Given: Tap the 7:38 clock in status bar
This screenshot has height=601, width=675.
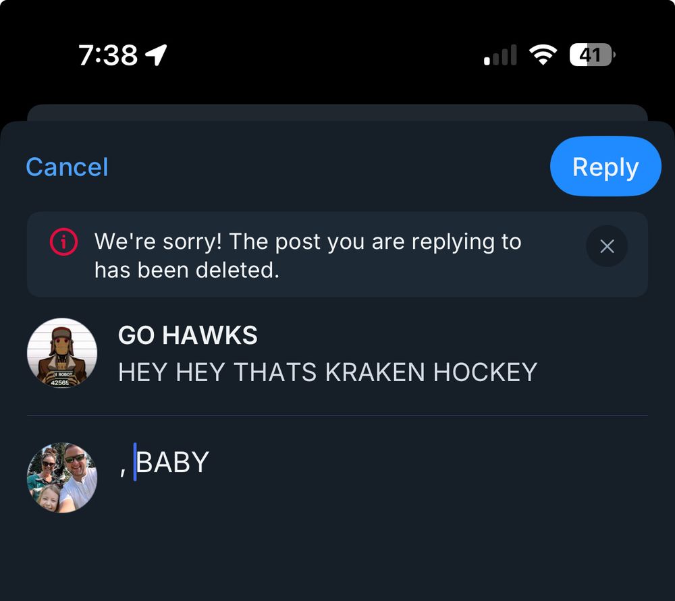Looking at the screenshot, I should [108, 55].
